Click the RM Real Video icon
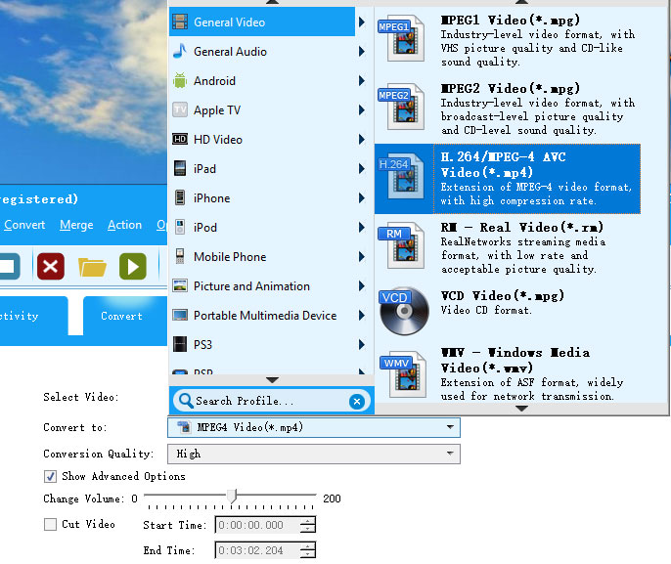The height and width of the screenshot is (564, 671). [402, 245]
